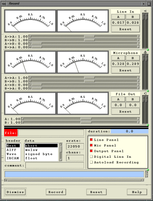Toggle the Line Panel checkbox

(91, 139)
